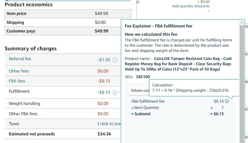Click the Weight handling row
Image resolution: width=248 pixels, height=143 pixels.
click(63, 103)
